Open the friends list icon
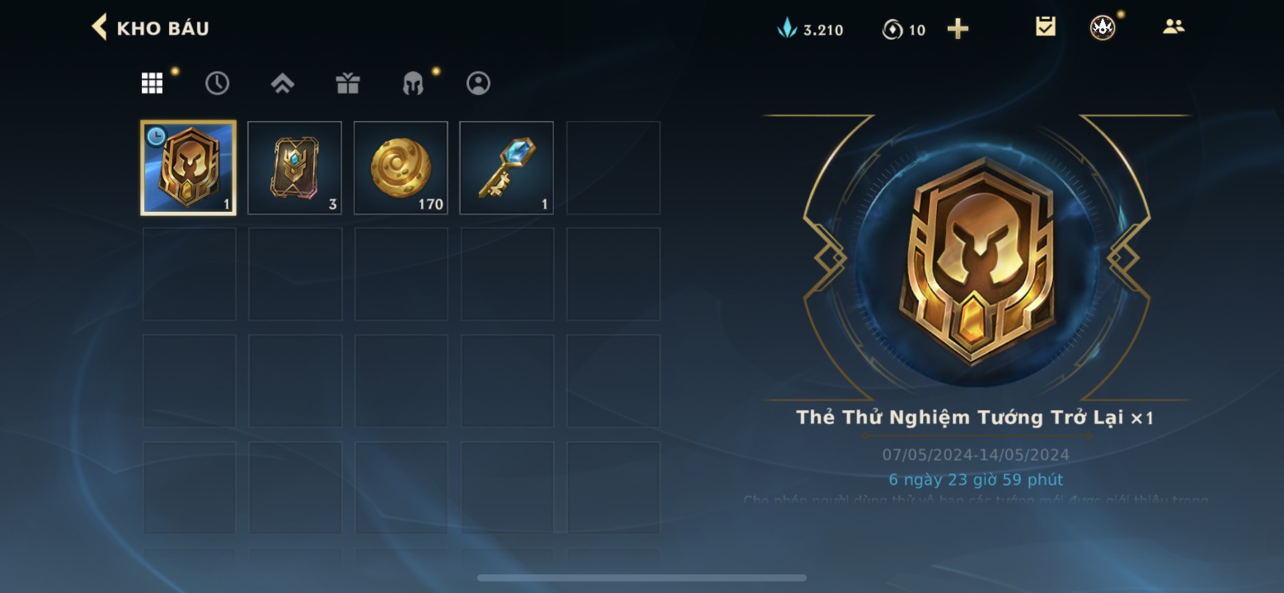 tap(1173, 27)
